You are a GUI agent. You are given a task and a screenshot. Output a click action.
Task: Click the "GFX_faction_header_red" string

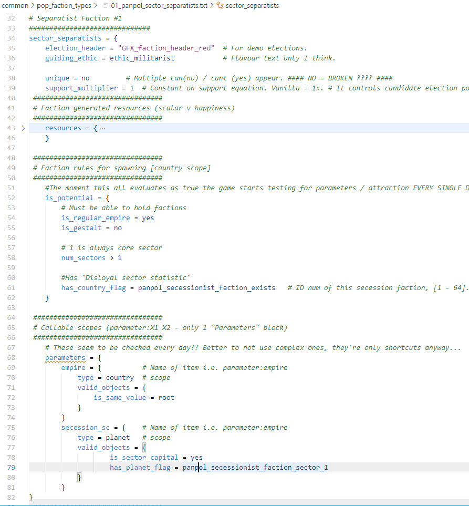166,48
